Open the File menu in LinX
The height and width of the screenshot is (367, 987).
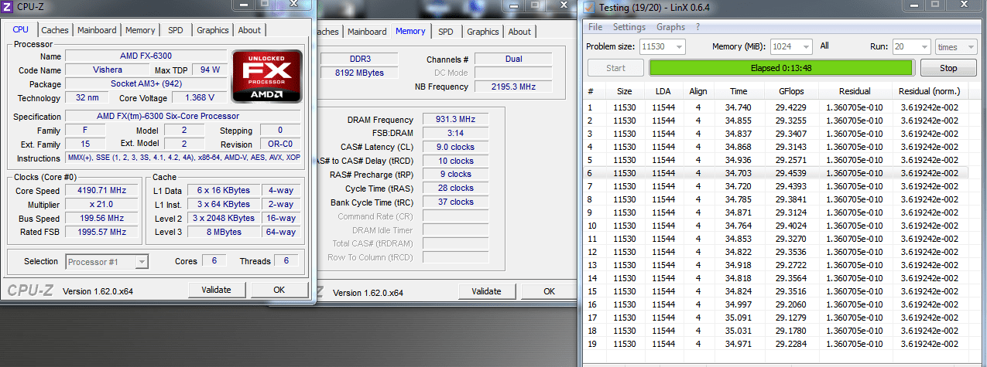595,27
